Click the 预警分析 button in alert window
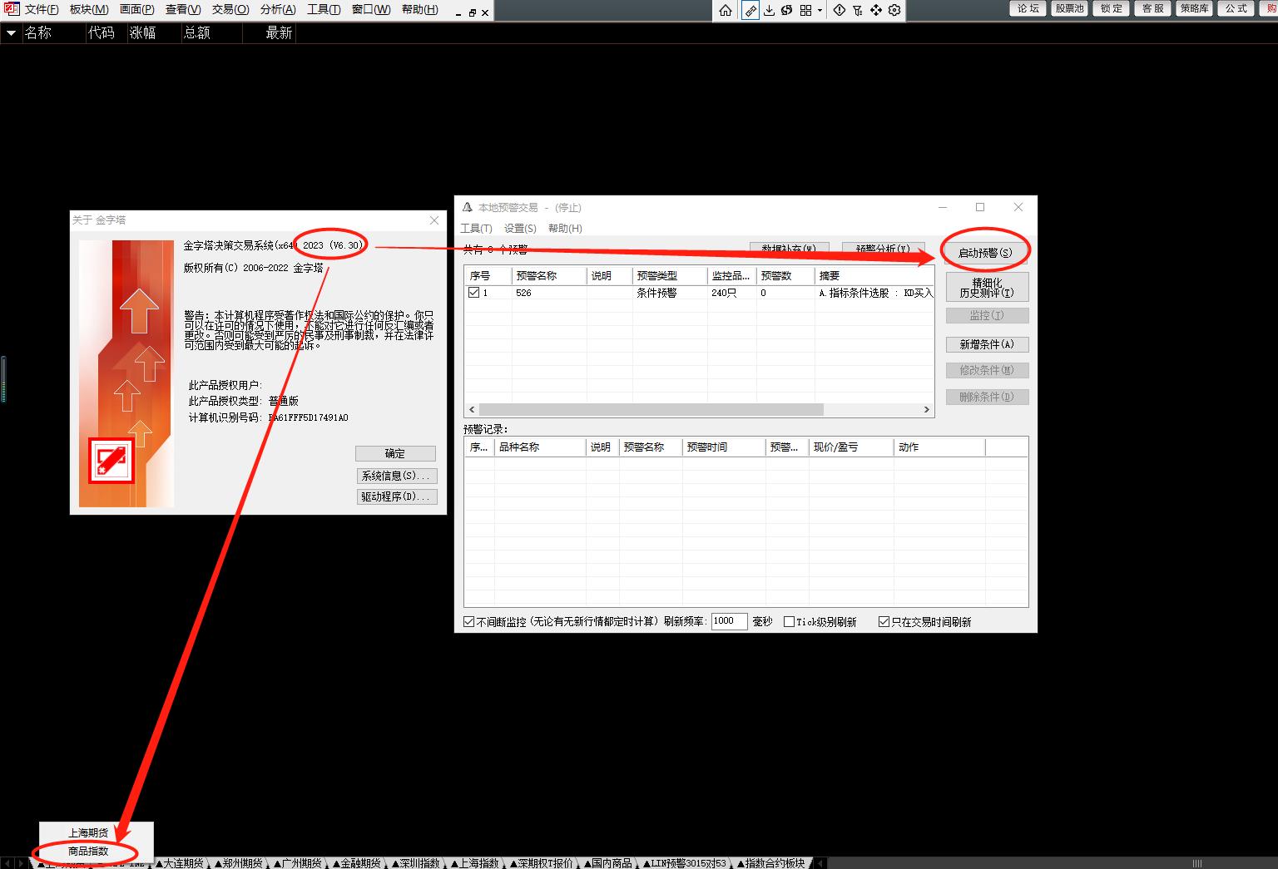 (883, 249)
